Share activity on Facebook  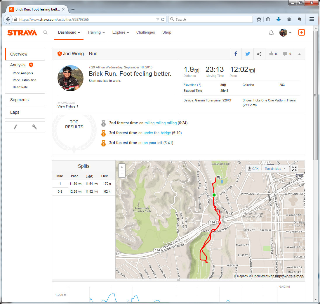[236, 54]
